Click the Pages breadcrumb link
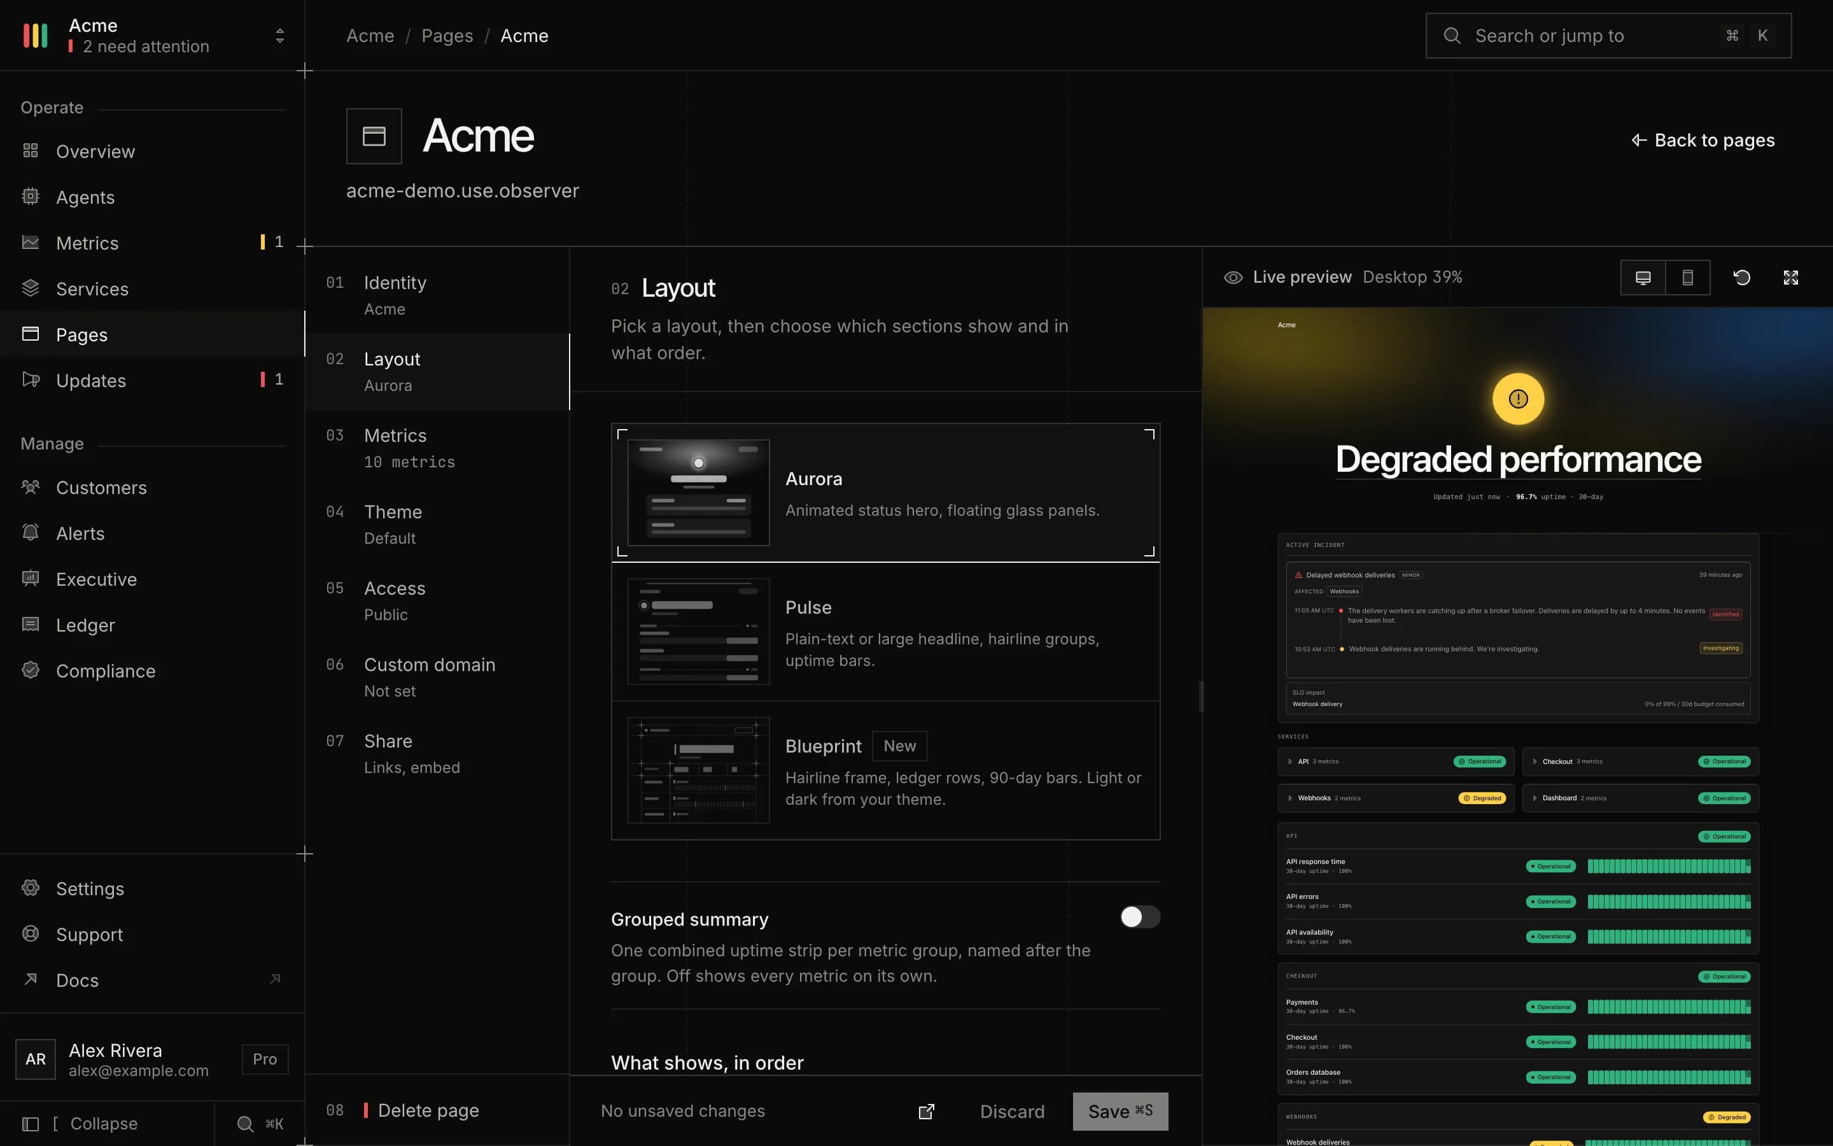This screenshot has width=1833, height=1146. point(447,36)
